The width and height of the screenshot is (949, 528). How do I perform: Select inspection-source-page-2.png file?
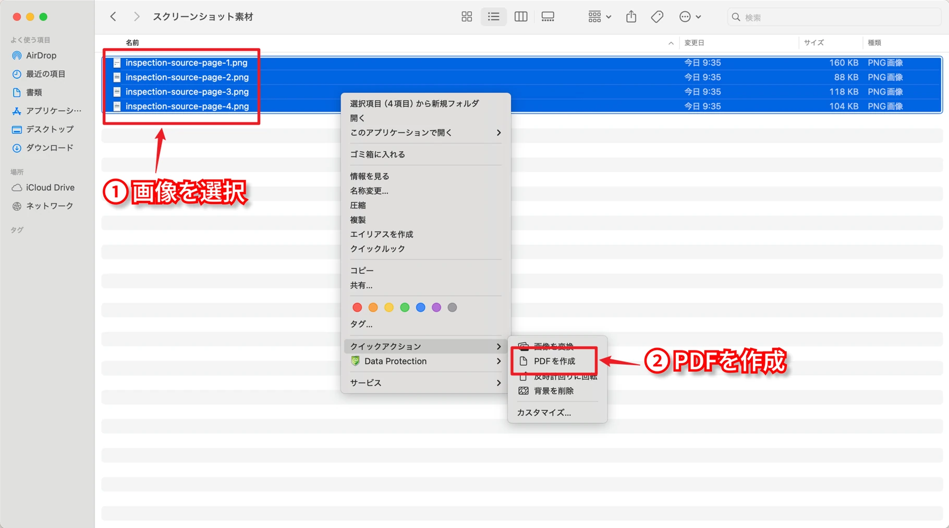[187, 77]
